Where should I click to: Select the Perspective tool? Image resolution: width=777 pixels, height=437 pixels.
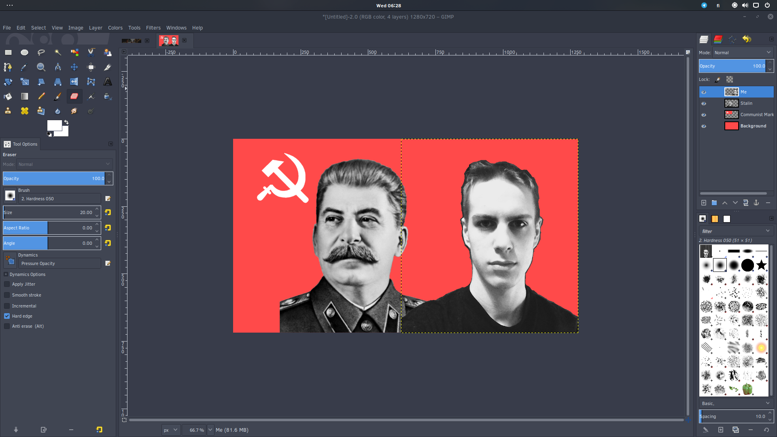point(58,82)
